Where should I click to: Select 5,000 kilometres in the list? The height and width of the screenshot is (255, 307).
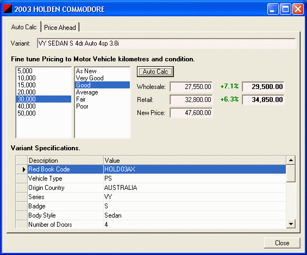pos(43,71)
